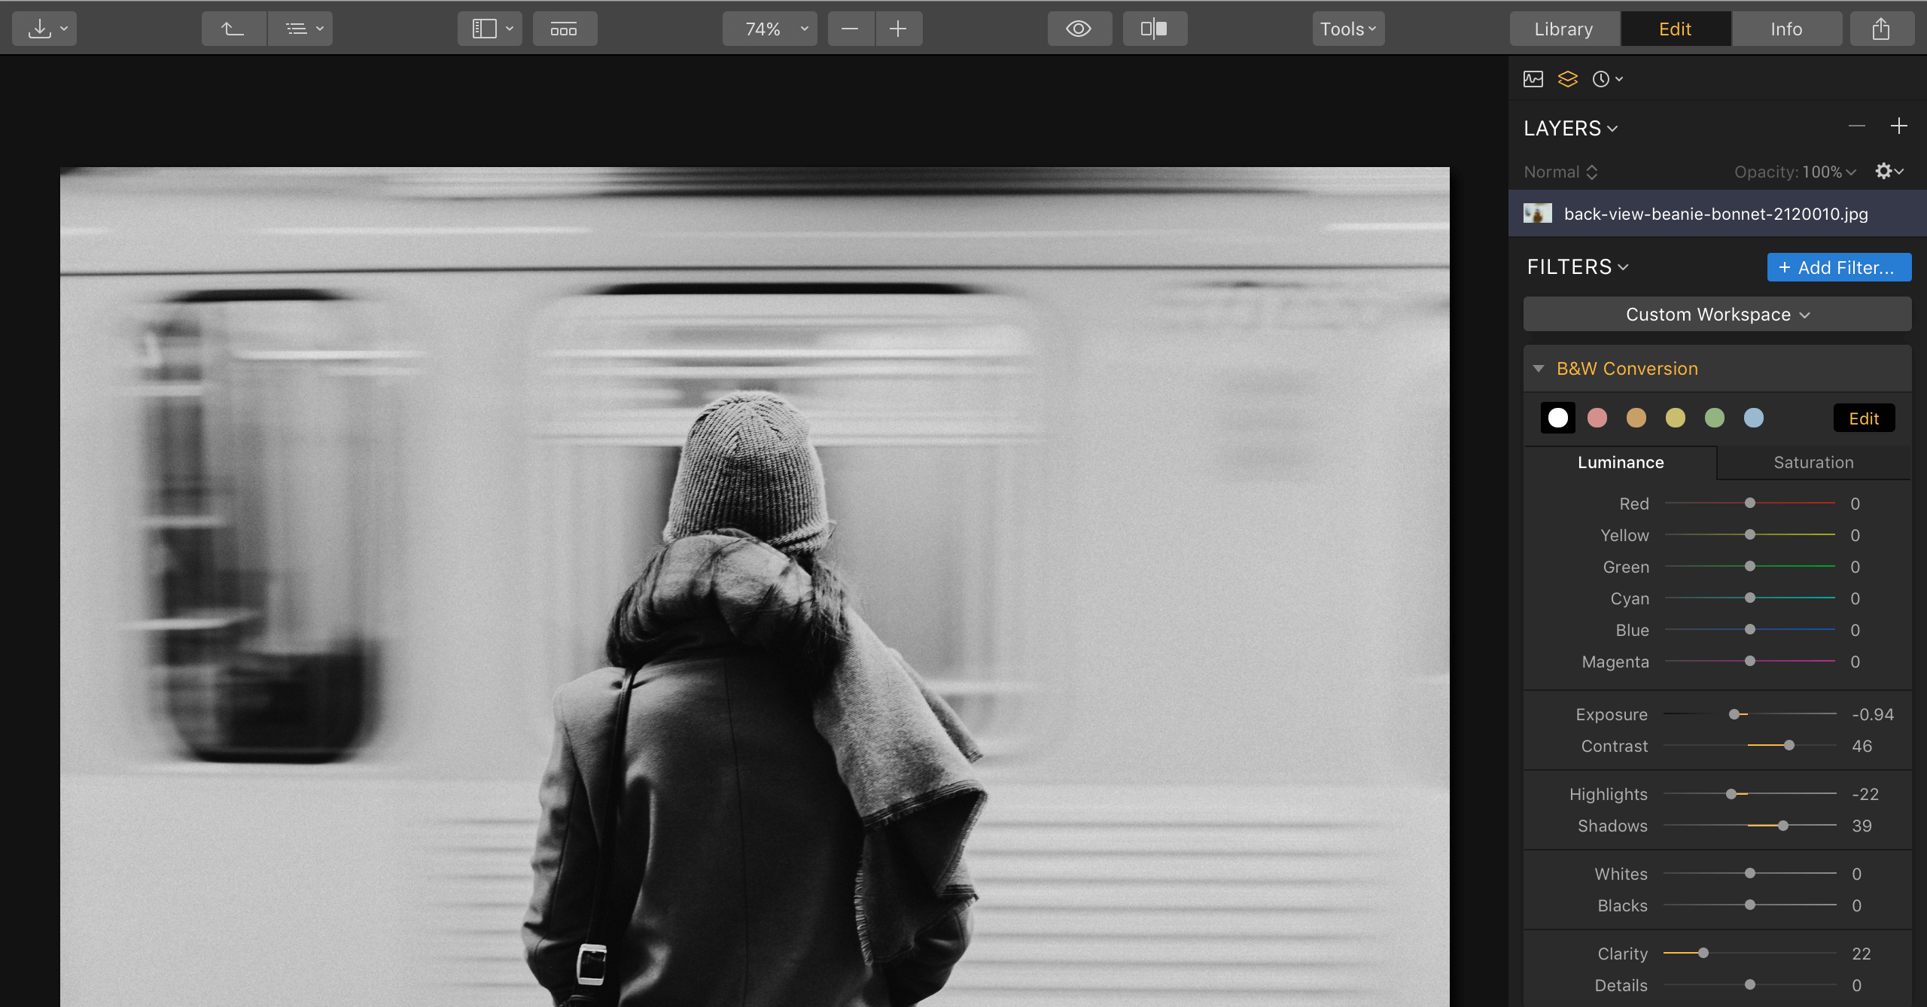The width and height of the screenshot is (1927, 1007).
Task: Open the histogram panel icon
Action: point(1533,78)
